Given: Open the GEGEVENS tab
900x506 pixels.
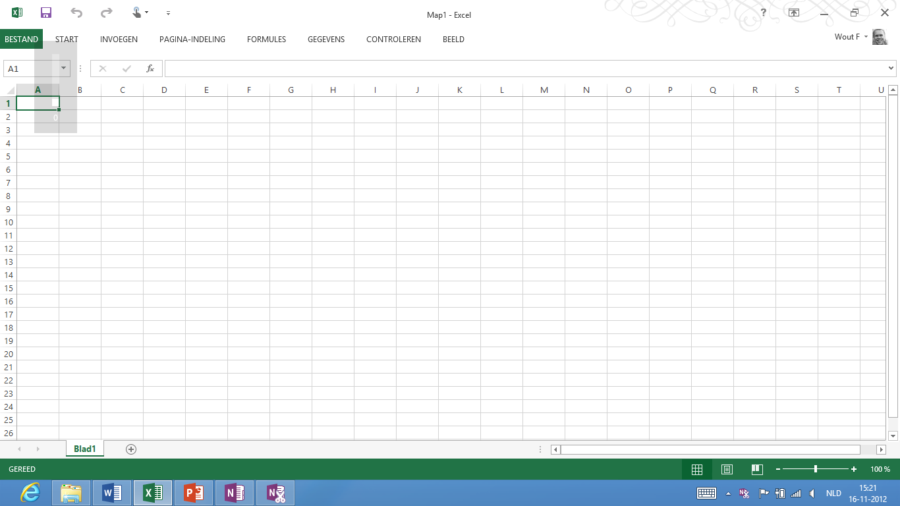Looking at the screenshot, I should click(326, 40).
